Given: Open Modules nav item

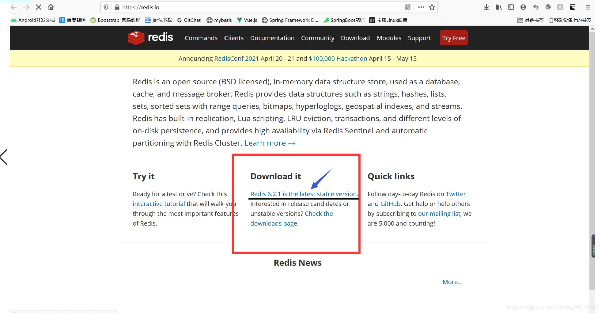Looking at the screenshot, I should tap(389, 38).
